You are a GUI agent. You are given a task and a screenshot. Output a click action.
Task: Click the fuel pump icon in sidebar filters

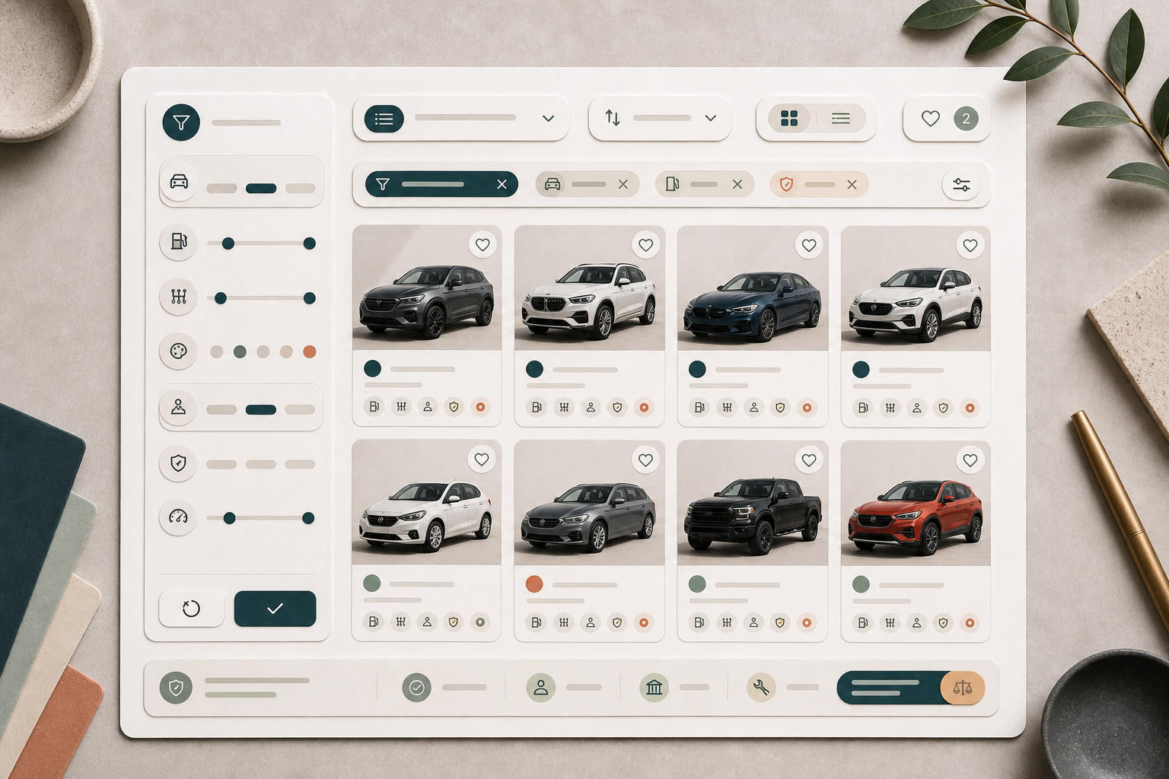coord(179,242)
